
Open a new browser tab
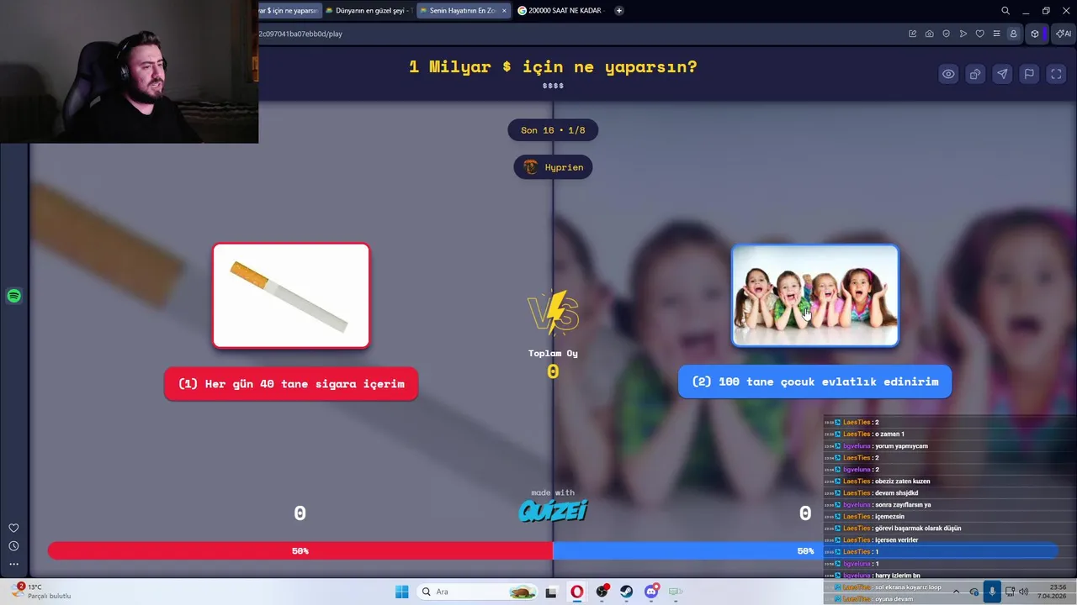619,11
